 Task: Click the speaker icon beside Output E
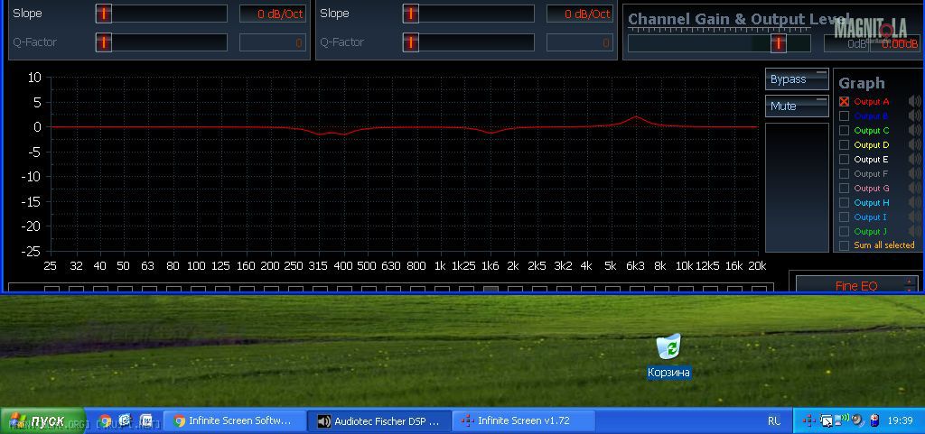coord(914,160)
